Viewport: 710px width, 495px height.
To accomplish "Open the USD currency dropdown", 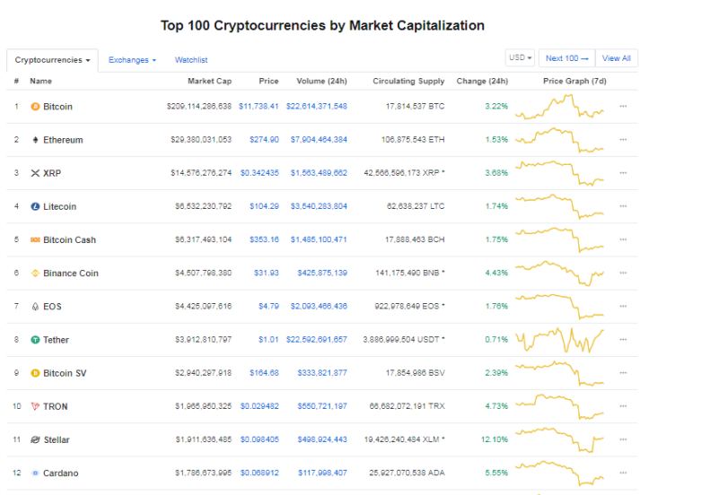I will (520, 58).
